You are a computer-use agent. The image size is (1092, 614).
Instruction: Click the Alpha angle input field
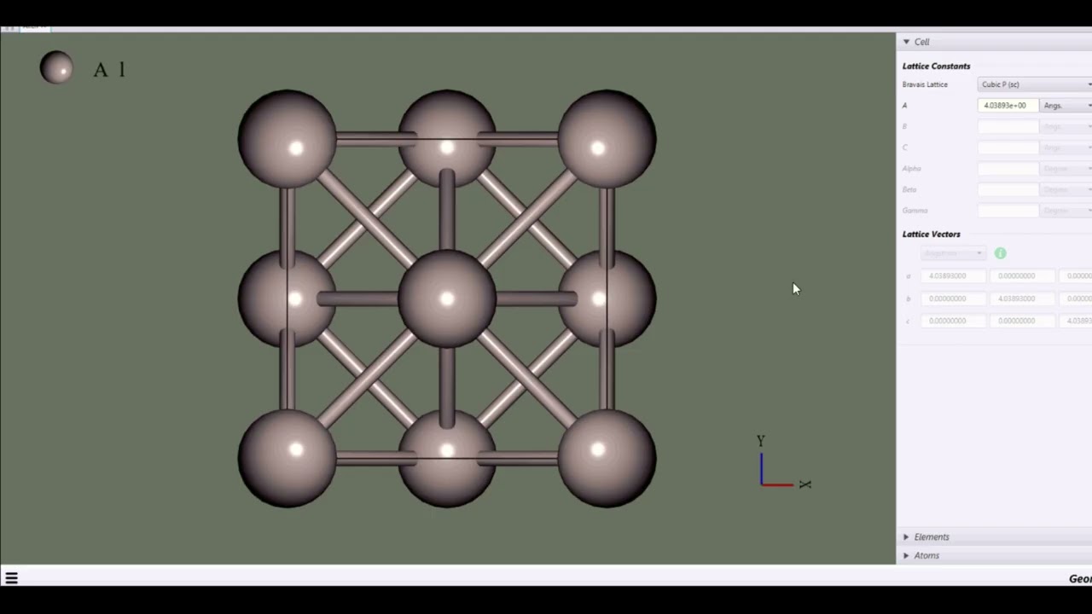pyautogui.click(x=1008, y=168)
